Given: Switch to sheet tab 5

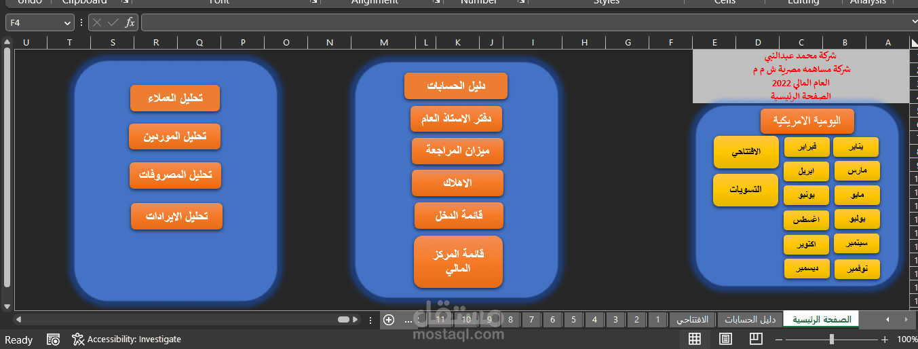Looking at the screenshot, I should click(x=573, y=319).
